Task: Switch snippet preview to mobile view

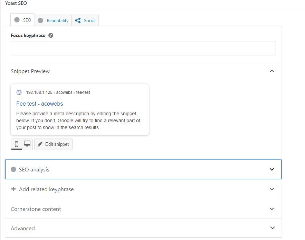Action: 17,144
